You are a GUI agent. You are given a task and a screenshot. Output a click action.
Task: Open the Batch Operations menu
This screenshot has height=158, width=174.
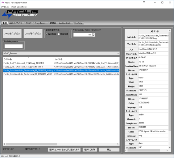point(19,7)
